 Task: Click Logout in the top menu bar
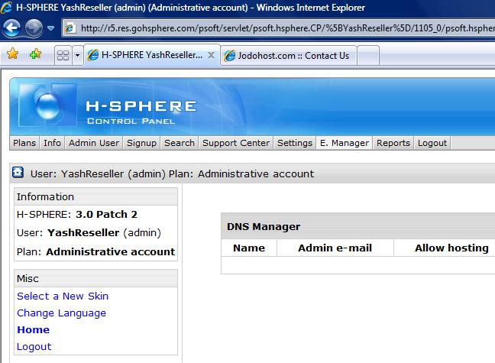432,143
